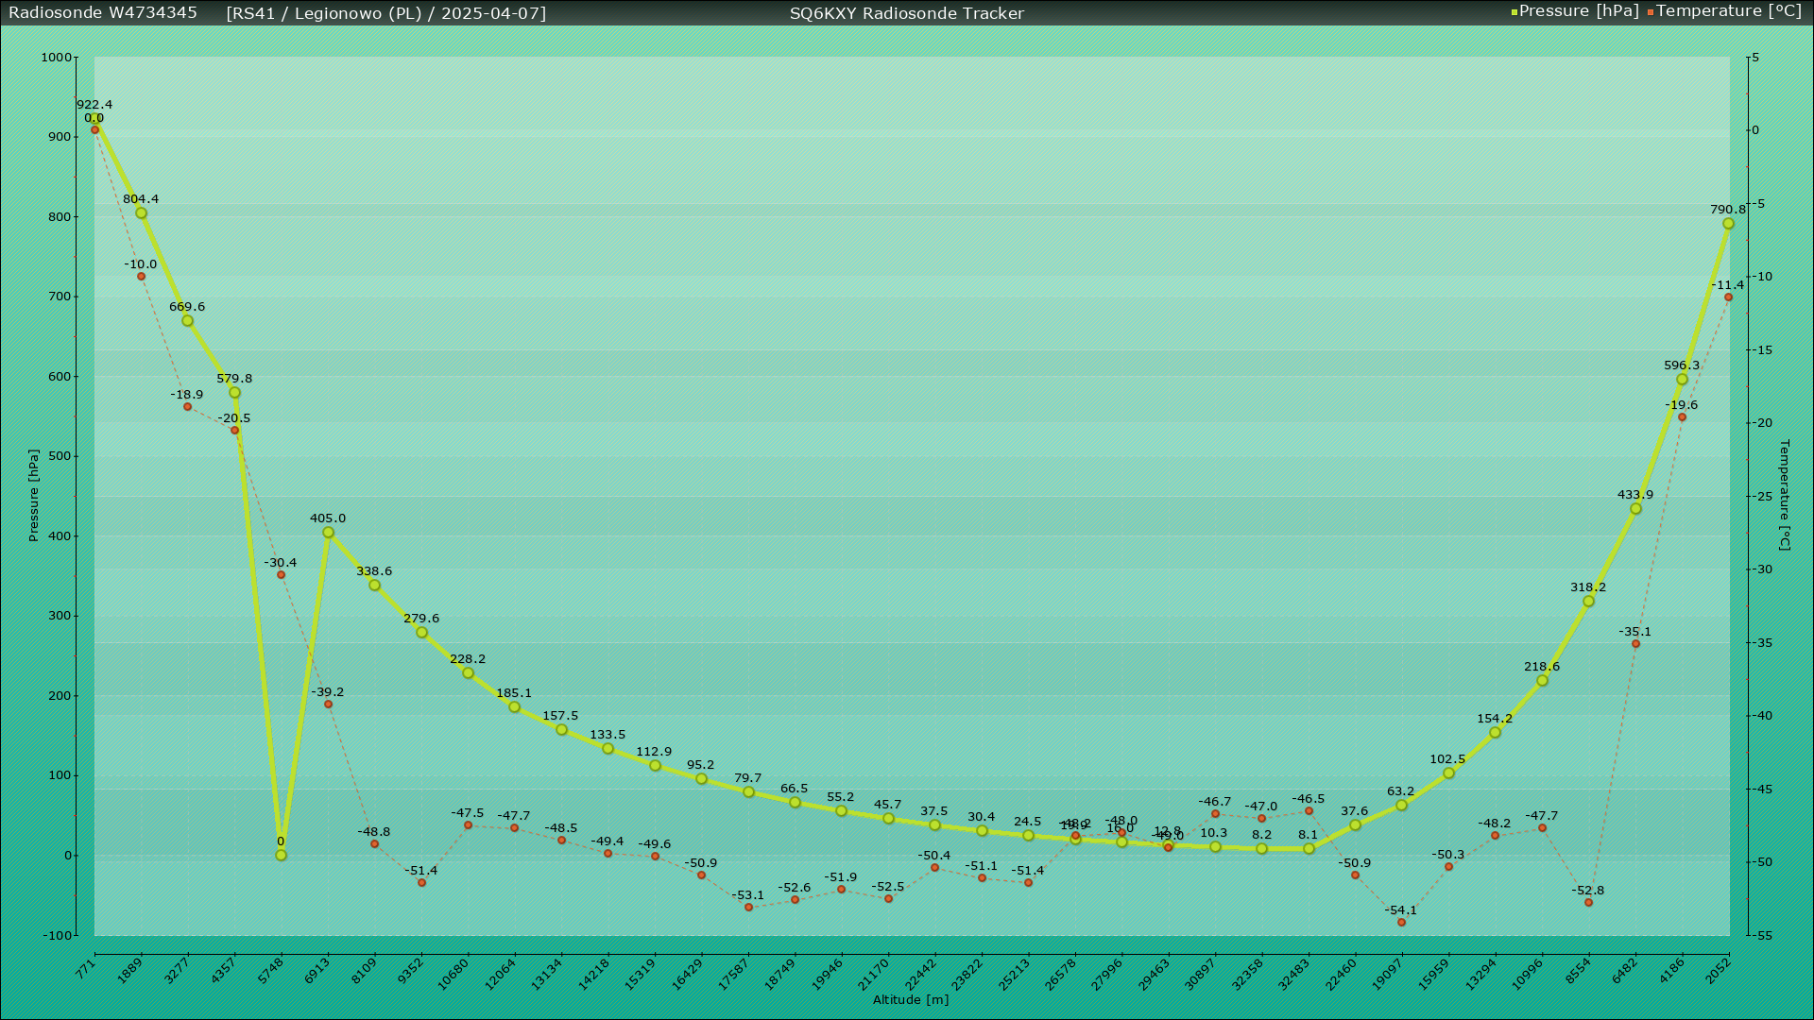Select the 228.2 pressure data point
Screen dimensions: 1814x1020
(x=468, y=673)
